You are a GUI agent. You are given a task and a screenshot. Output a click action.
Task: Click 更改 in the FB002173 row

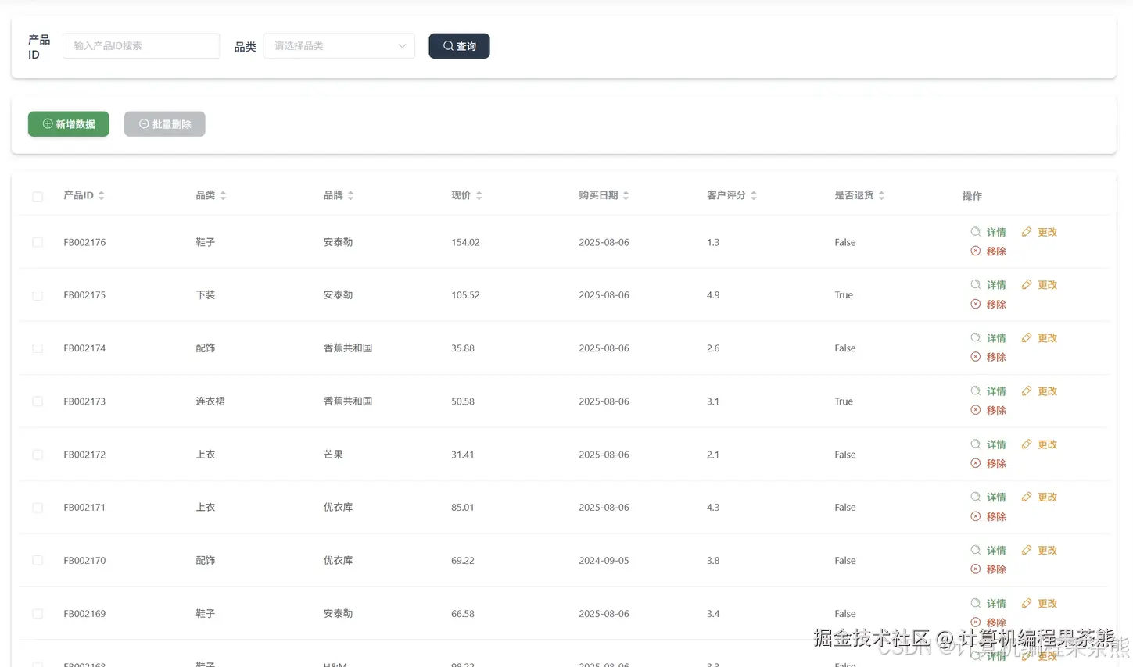pyautogui.click(x=1039, y=391)
